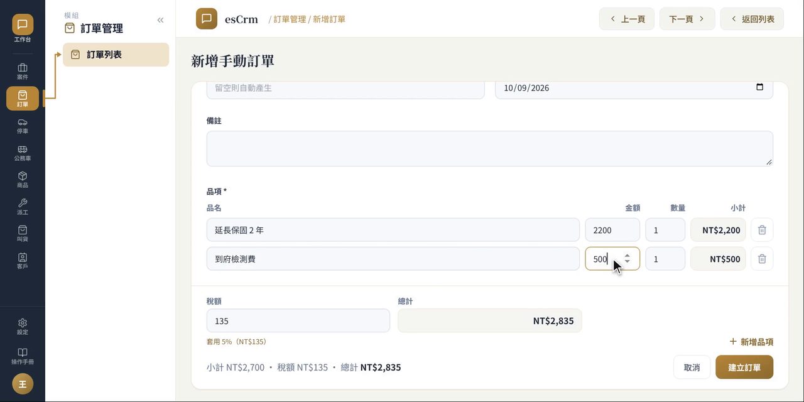Click the order number field 留空則自動產生
The width and height of the screenshot is (804, 402).
[345, 88]
